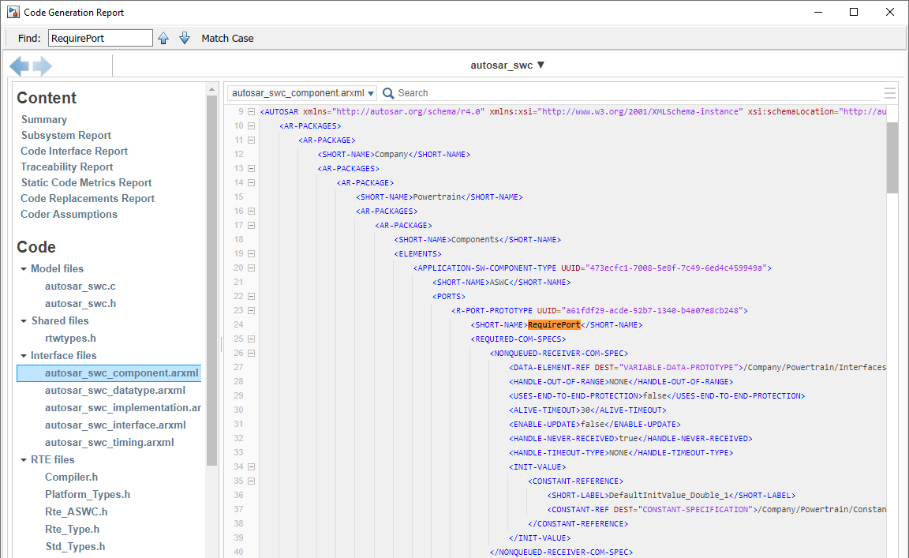The image size is (909, 558).
Task: Go forward with the right navigation arrow
Action: [x=43, y=66]
